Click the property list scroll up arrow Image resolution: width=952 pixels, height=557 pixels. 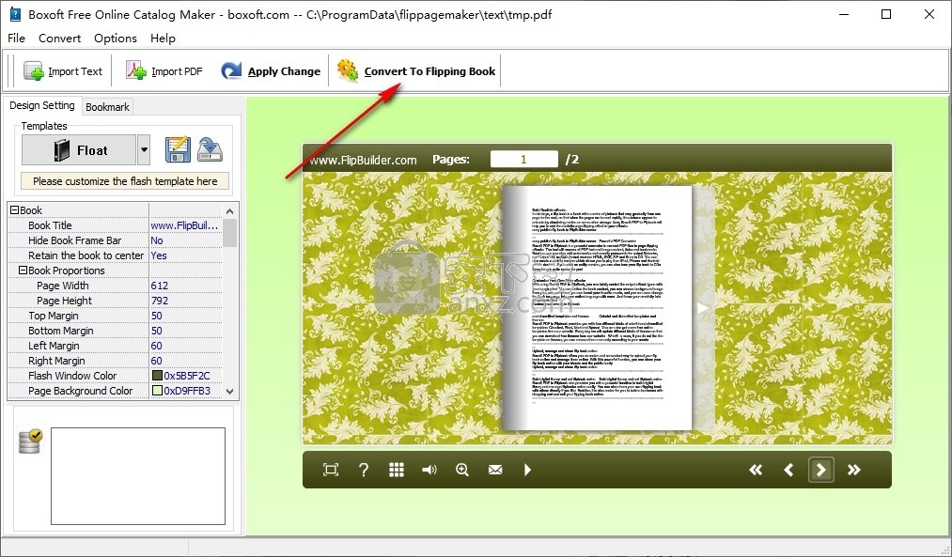pyautogui.click(x=229, y=211)
